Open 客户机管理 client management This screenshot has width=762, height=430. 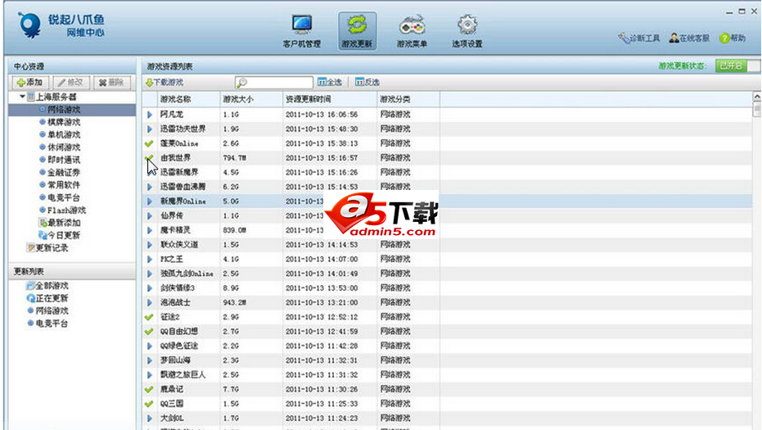coord(301,30)
